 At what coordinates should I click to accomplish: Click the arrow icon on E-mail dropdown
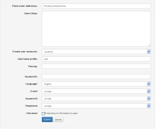tap(149, 91)
